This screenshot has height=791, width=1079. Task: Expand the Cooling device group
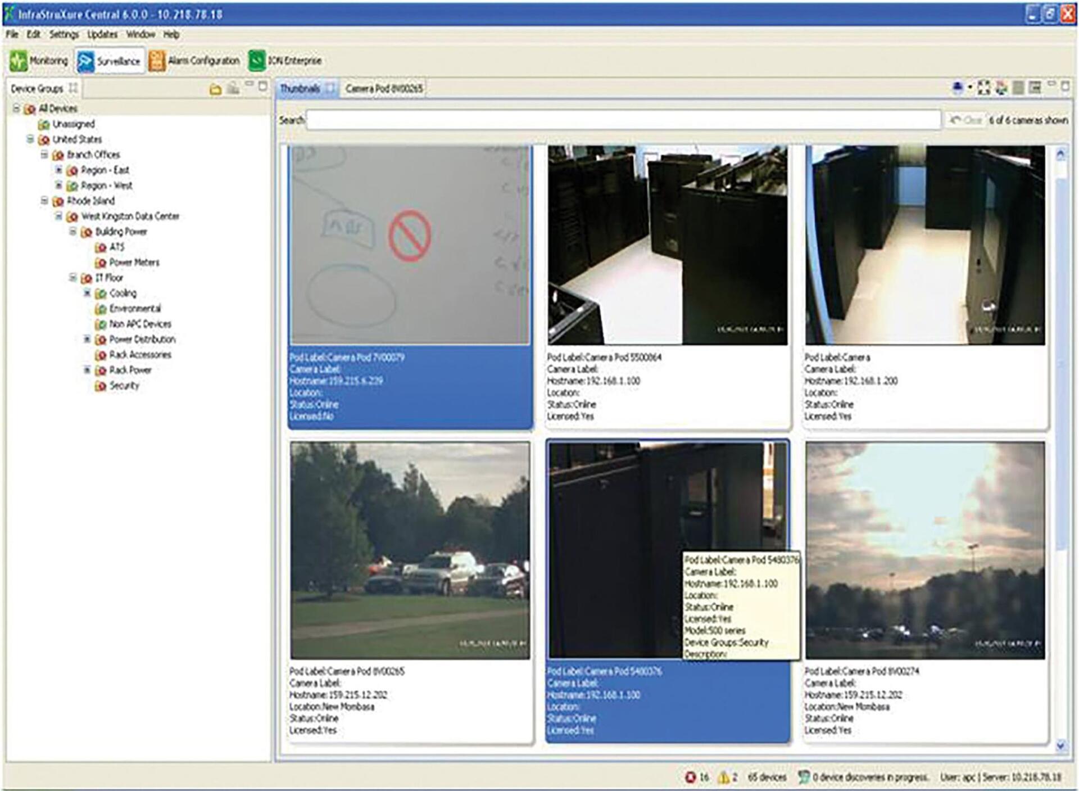click(x=87, y=292)
